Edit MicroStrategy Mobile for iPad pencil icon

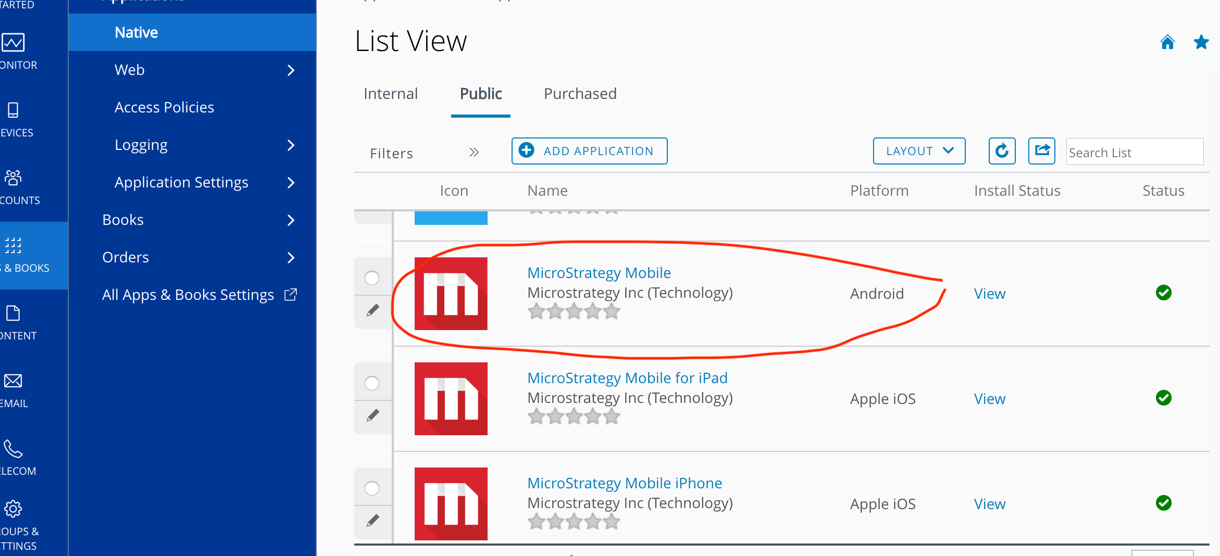tap(373, 416)
